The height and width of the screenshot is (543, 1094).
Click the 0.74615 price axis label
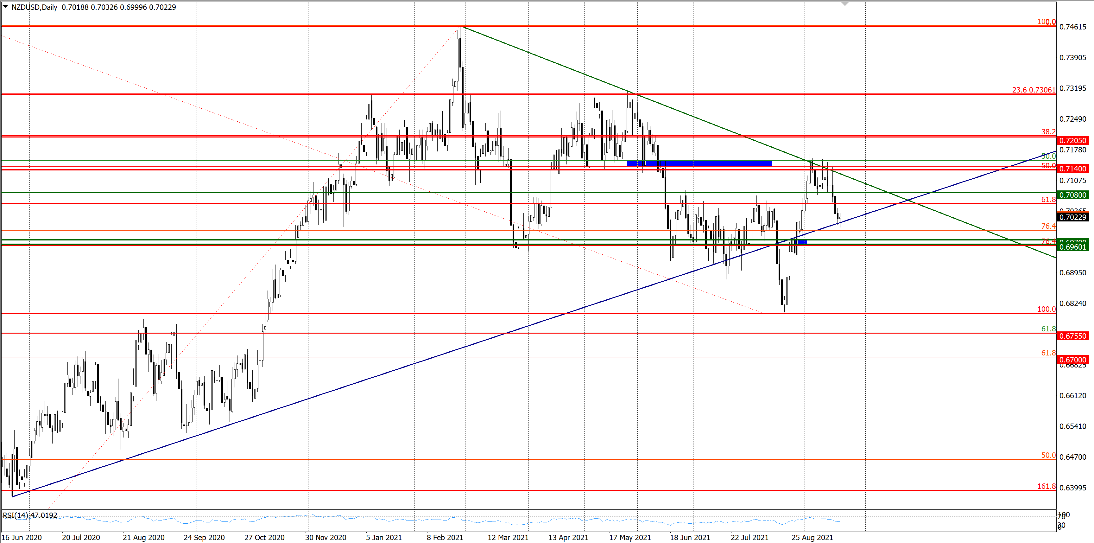(x=1073, y=27)
